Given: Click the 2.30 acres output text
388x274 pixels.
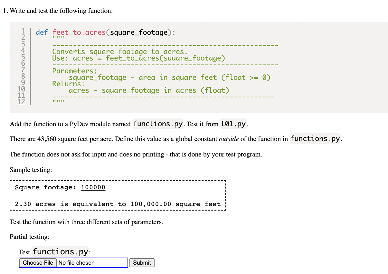Looking at the screenshot, I should 118,204.
